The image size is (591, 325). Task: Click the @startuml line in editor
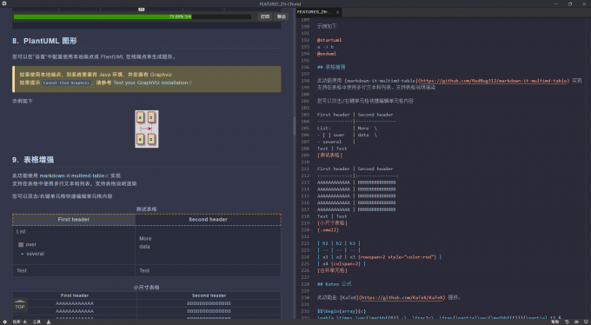pyautogui.click(x=329, y=40)
